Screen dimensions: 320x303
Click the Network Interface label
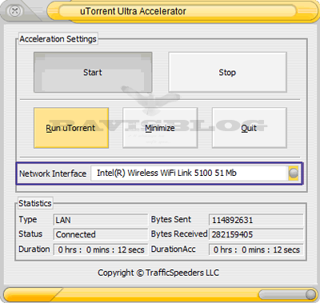pos(53,173)
